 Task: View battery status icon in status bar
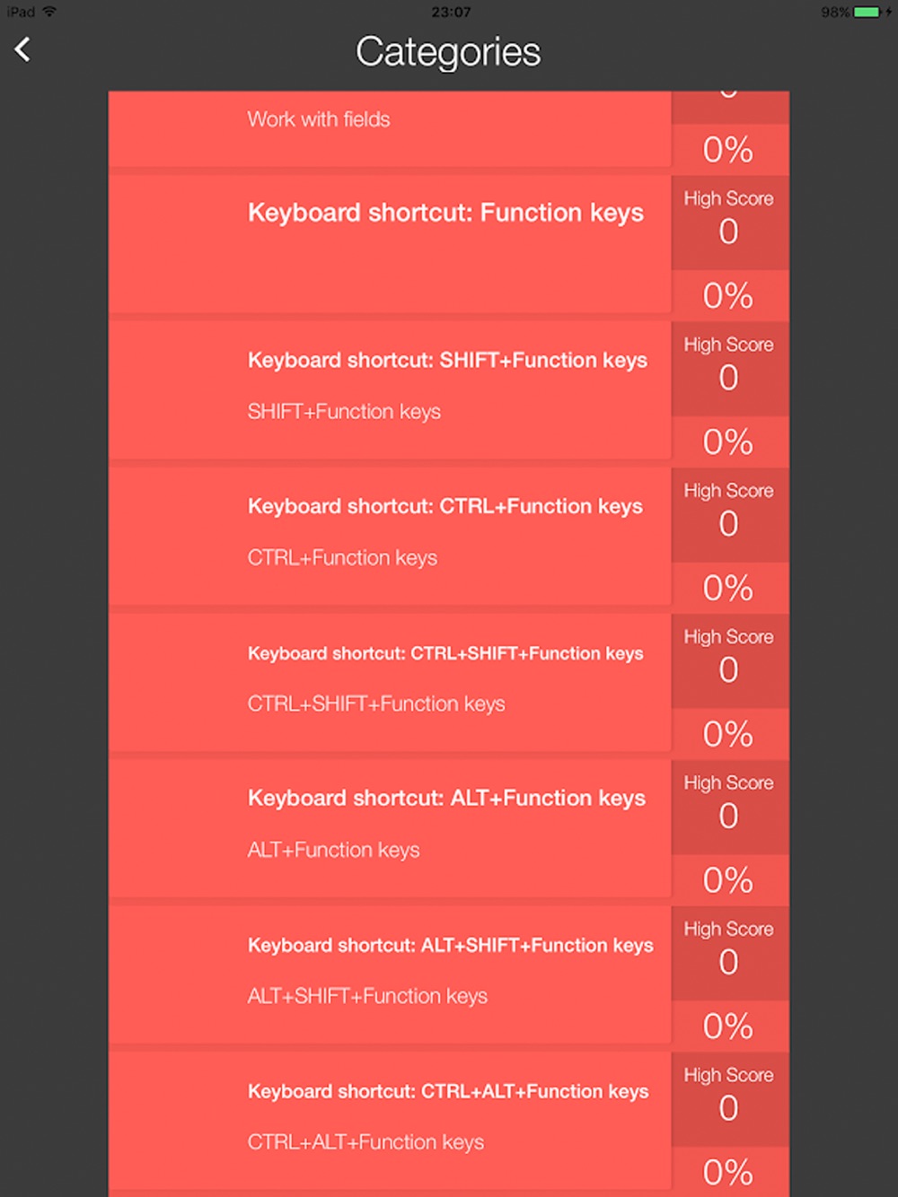point(867,12)
